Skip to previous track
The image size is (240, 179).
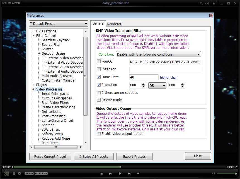click(110, 173)
